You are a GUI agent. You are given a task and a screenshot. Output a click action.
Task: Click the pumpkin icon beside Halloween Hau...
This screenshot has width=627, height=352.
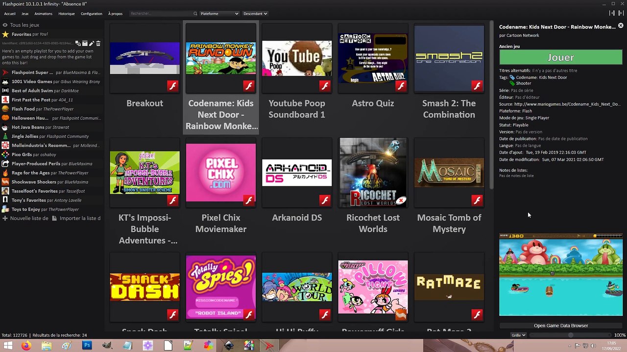5,118
